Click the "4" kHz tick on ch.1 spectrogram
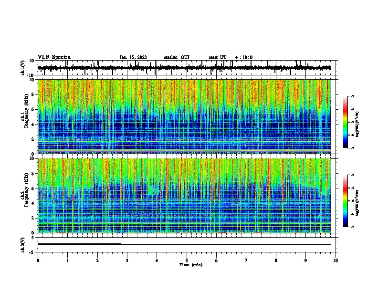 coord(33,125)
